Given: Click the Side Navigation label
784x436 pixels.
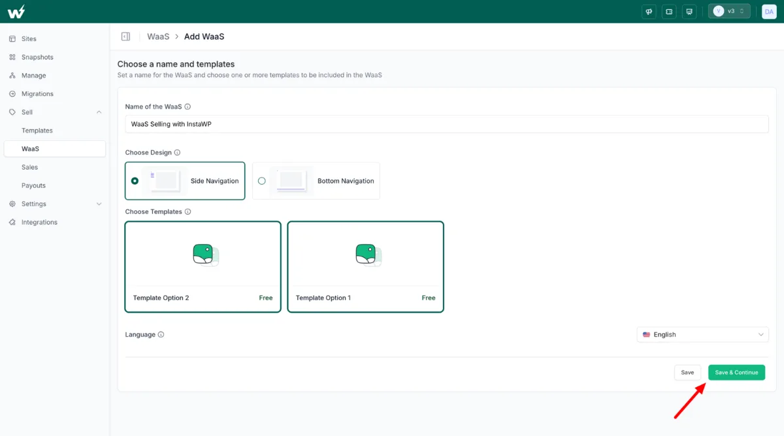Looking at the screenshot, I should 215,181.
